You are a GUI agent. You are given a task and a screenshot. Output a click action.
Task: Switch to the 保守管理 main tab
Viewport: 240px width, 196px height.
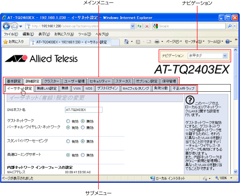click(169, 81)
